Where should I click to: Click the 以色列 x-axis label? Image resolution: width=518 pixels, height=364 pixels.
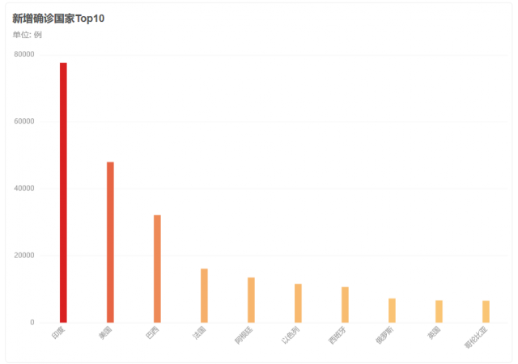point(291,335)
